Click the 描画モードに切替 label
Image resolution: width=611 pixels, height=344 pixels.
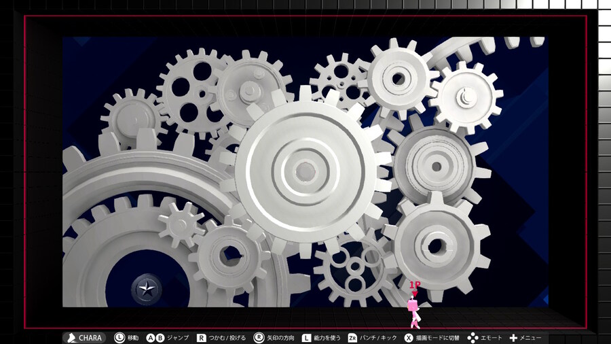(x=438, y=337)
